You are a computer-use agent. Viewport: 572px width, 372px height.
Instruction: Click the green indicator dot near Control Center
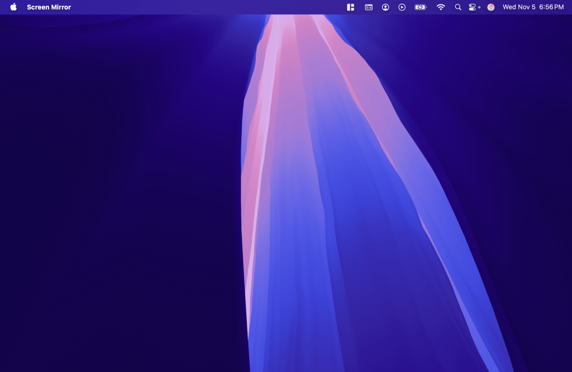479,7
